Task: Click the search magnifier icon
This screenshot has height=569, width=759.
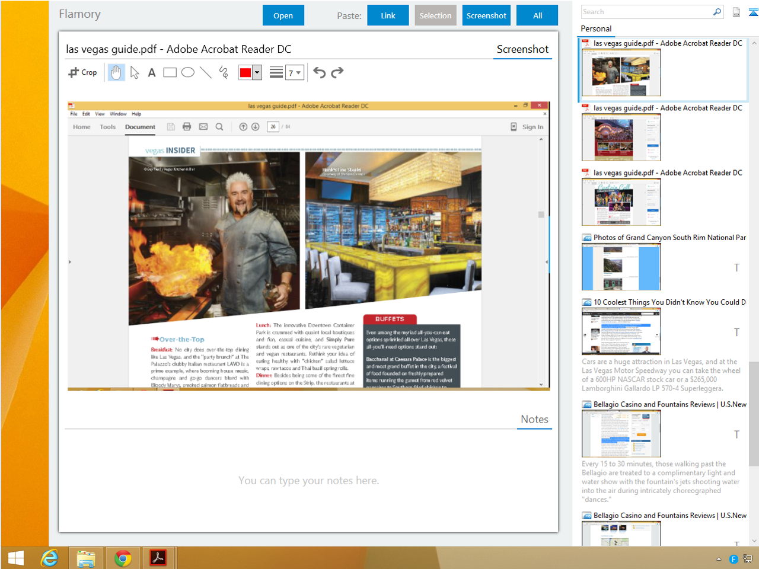Action: tap(717, 12)
